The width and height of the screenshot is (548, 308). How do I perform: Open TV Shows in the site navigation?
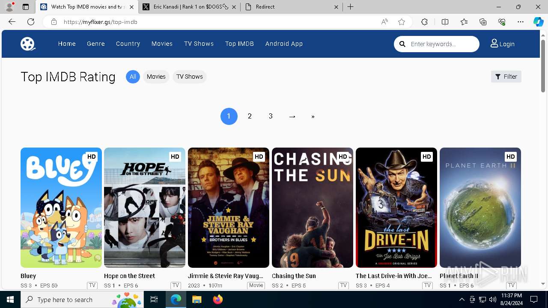[199, 44]
